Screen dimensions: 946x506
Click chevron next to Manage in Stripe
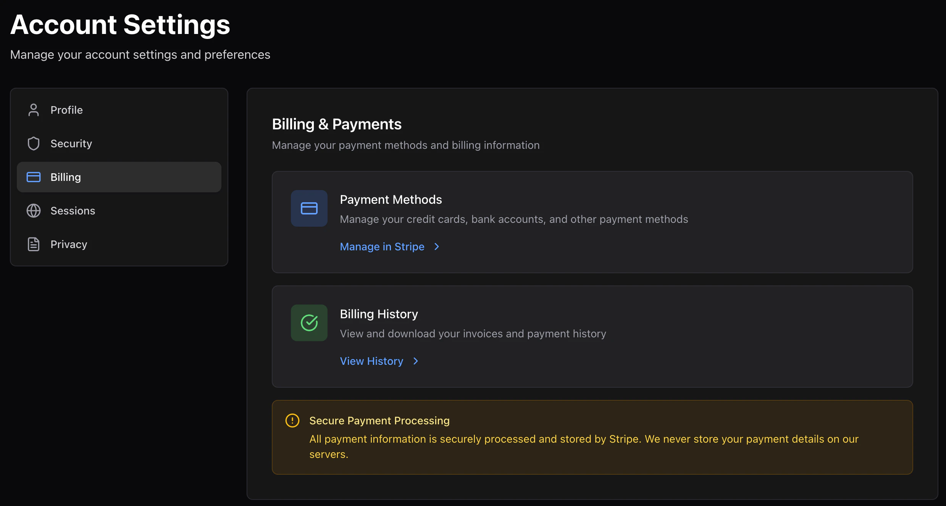point(437,247)
